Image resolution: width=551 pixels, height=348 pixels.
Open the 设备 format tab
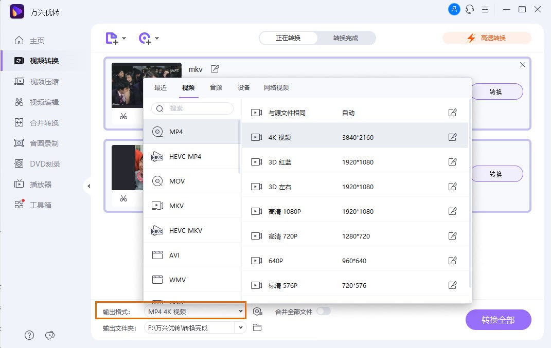click(x=244, y=88)
